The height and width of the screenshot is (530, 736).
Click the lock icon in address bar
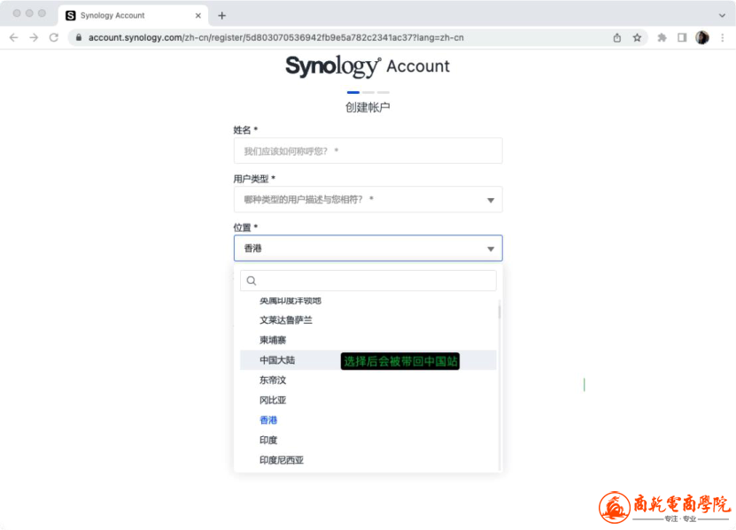click(79, 37)
